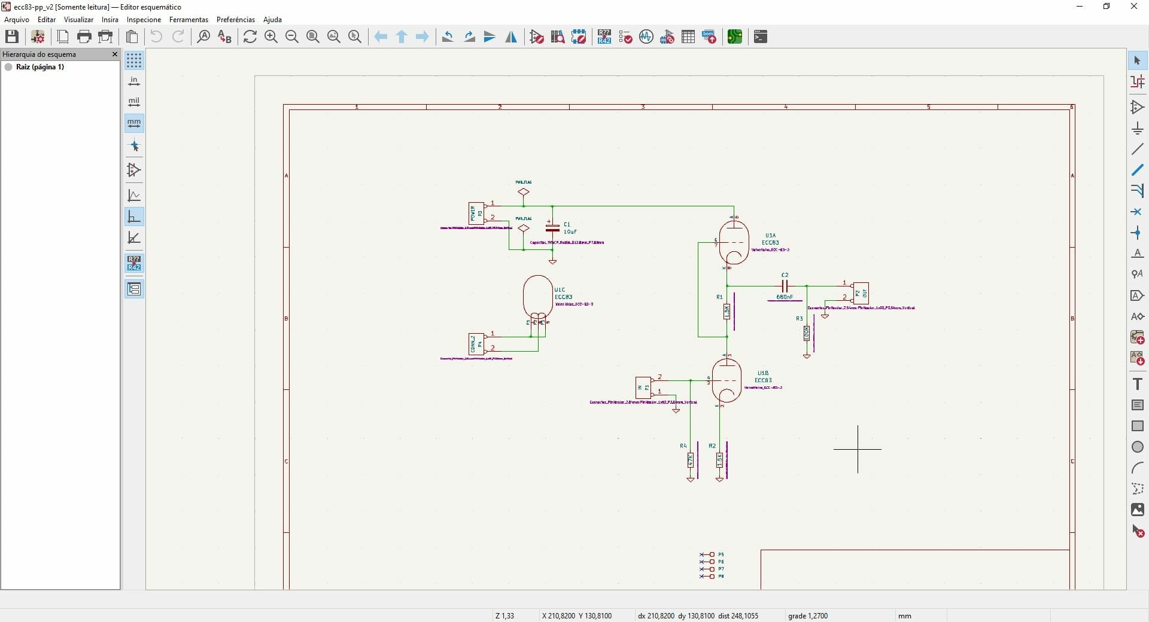Viewport: 1149px width, 622px height.
Task: Close the Hierarquia do esquema panel
Action: pyautogui.click(x=114, y=54)
